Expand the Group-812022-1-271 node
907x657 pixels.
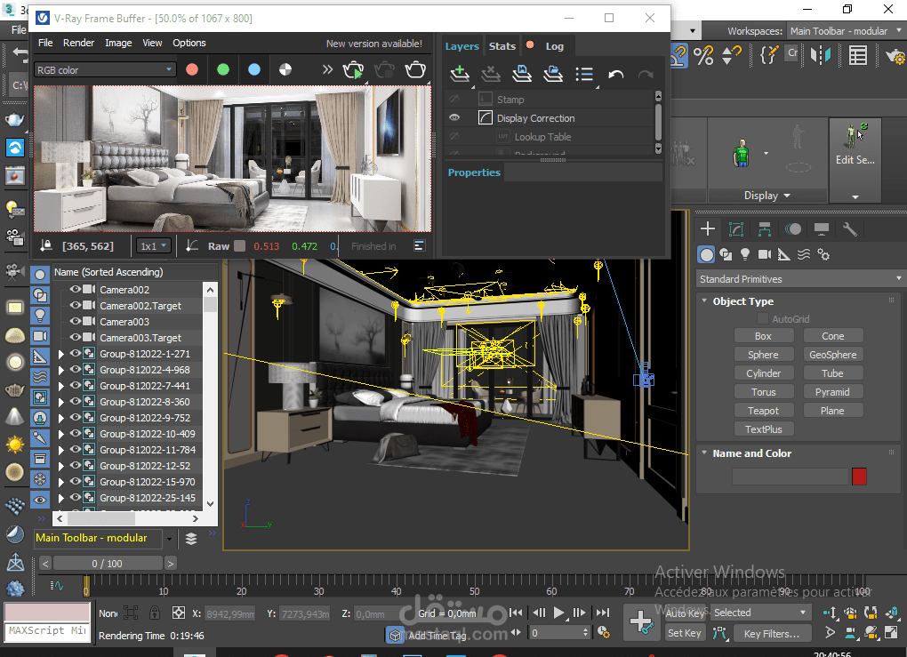click(60, 354)
